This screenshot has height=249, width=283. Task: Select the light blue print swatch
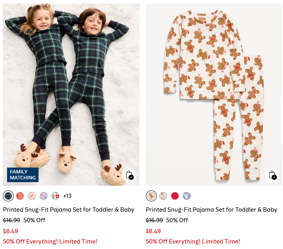click(x=187, y=196)
